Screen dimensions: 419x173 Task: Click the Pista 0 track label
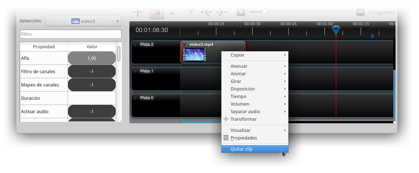(x=147, y=98)
